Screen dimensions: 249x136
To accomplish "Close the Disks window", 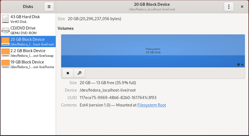I will pos(242,7).
